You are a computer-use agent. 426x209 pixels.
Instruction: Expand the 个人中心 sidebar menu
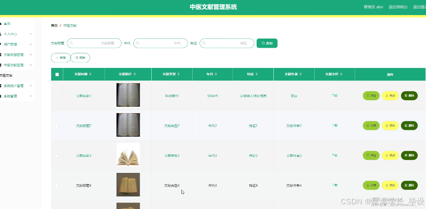pos(16,34)
